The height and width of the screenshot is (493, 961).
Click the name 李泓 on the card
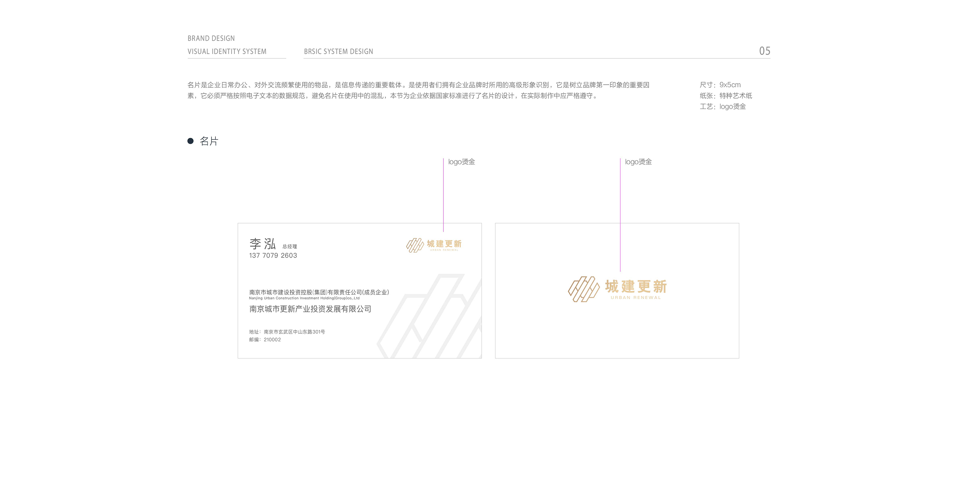[x=263, y=244]
